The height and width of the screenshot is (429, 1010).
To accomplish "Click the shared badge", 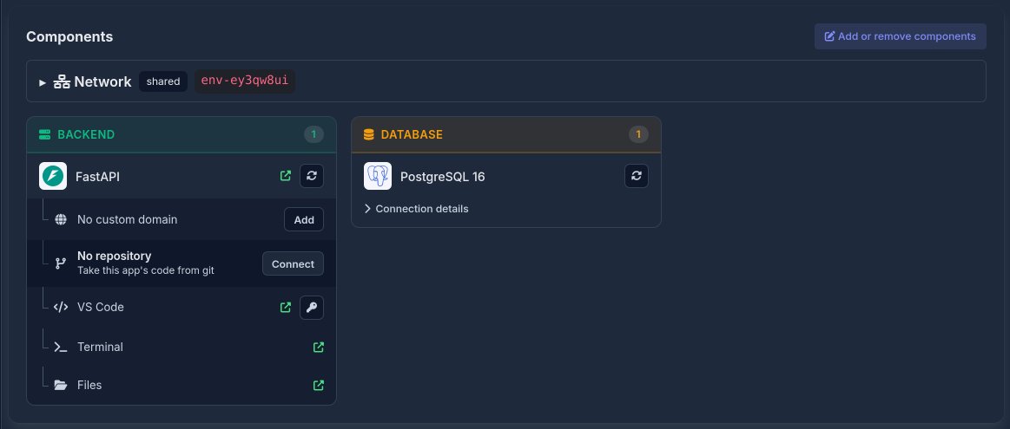I will pos(163,81).
